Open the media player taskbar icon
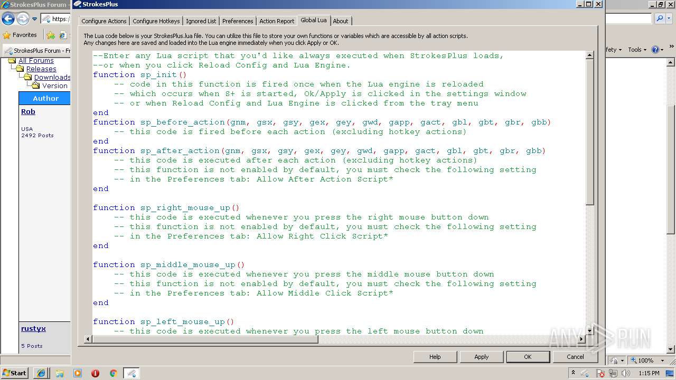Image resolution: width=676 pixels, height=380 pixels. pos(78,373)
